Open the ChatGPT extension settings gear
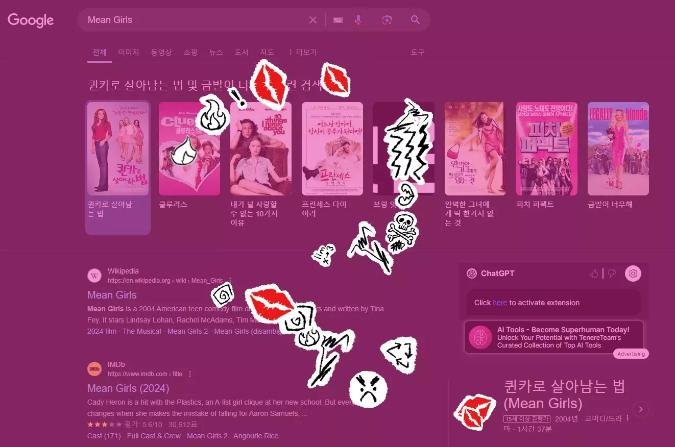Screen dimensions: 675x447 633,273
